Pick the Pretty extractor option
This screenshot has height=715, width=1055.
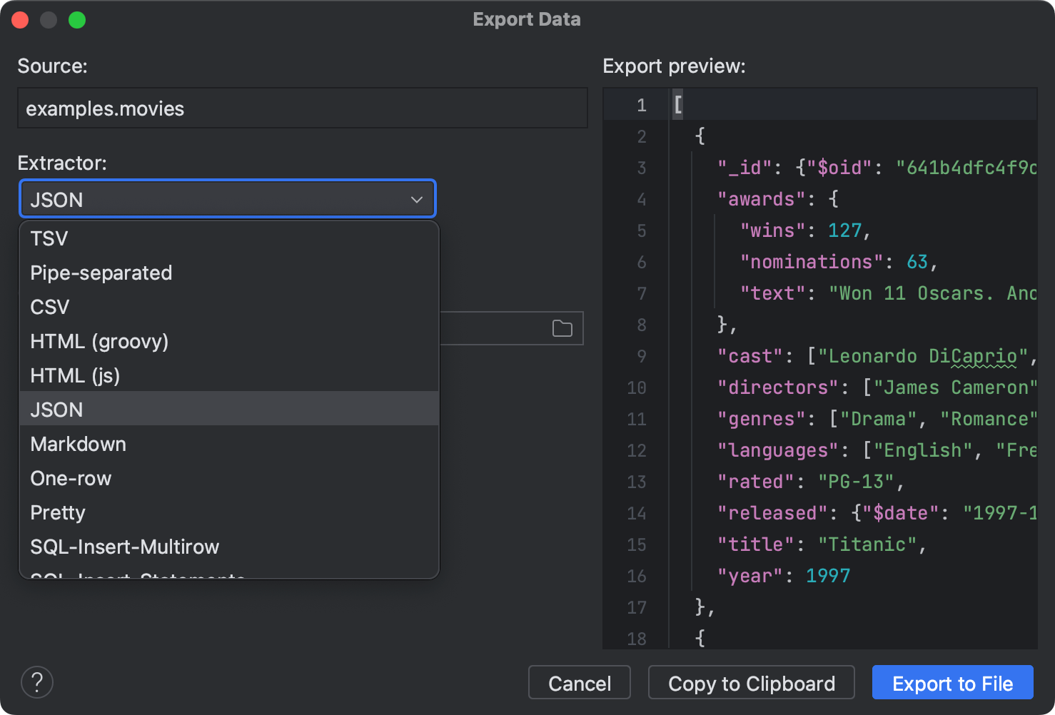pos(57,512)
